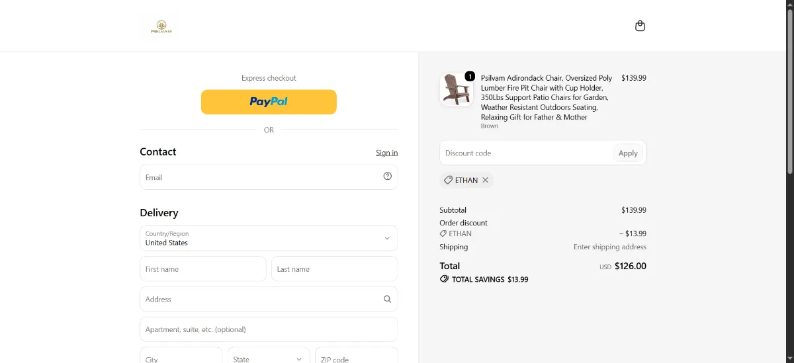This screenshot has width=794, height=363.
Task: Click the First name field
Action: click(203, 269)
